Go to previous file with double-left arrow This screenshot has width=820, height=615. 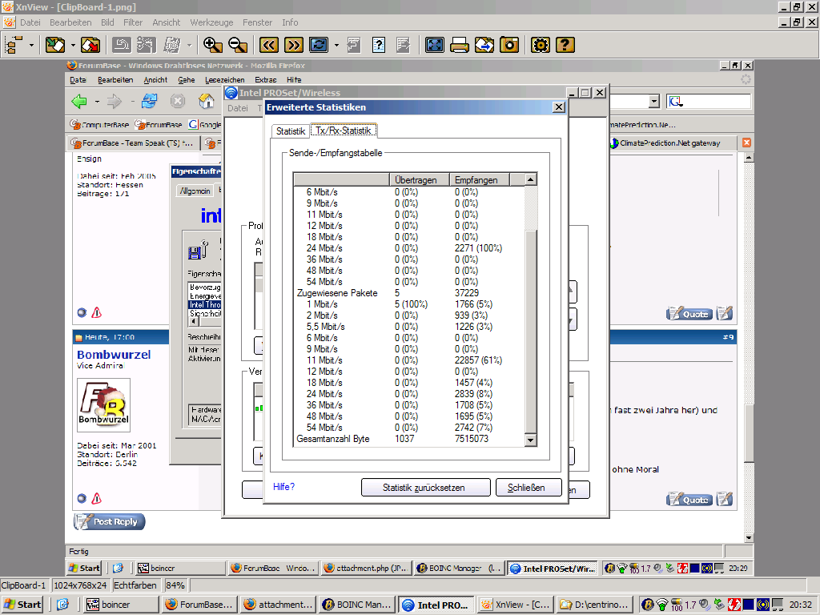[x=269, y=45]
